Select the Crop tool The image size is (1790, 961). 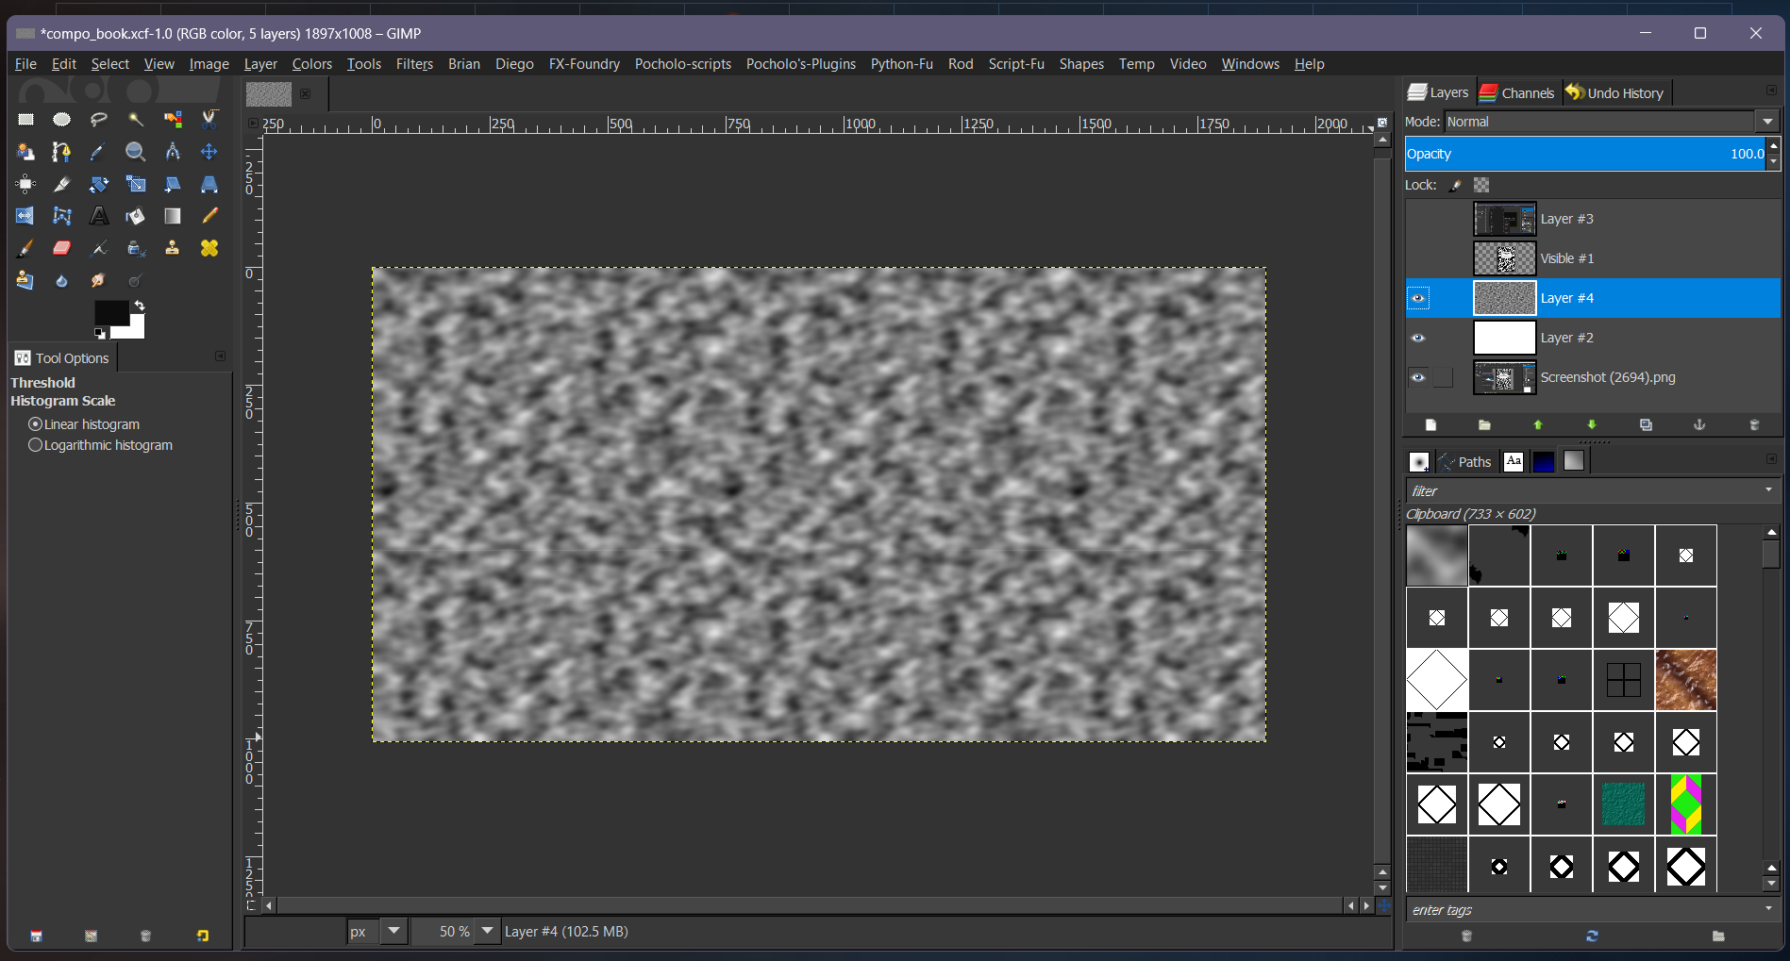[x=62, y=184]
